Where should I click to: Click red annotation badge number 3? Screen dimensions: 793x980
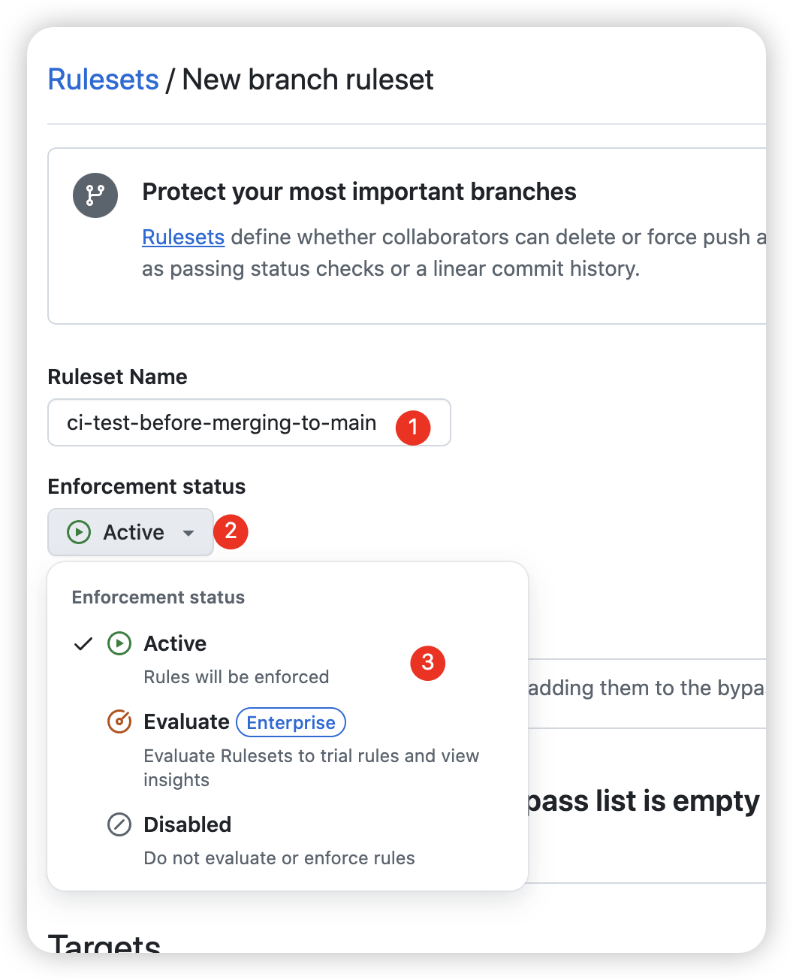tap(428, 662)
